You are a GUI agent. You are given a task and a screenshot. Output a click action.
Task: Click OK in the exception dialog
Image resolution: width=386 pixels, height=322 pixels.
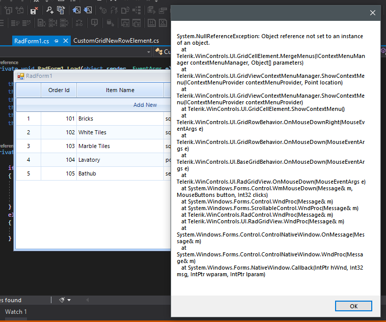(x=353, y=306)
